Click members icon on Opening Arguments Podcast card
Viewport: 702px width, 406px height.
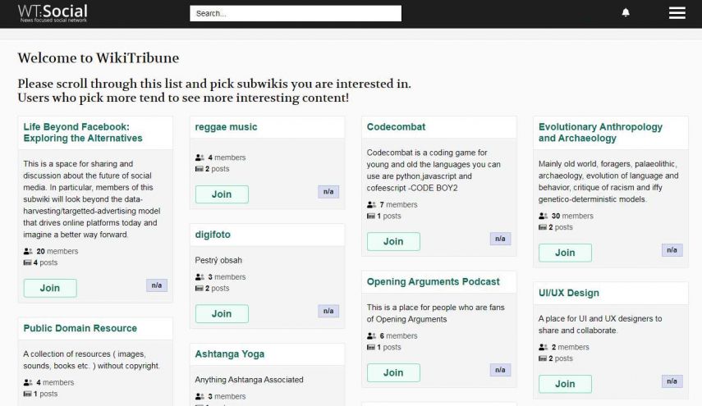(x=372, y=335)
